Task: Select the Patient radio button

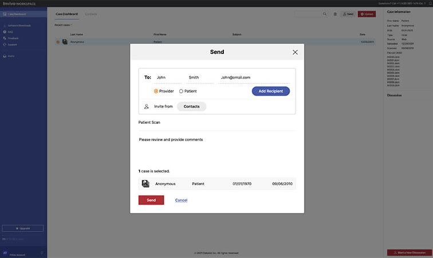Action: pos(181,91)
